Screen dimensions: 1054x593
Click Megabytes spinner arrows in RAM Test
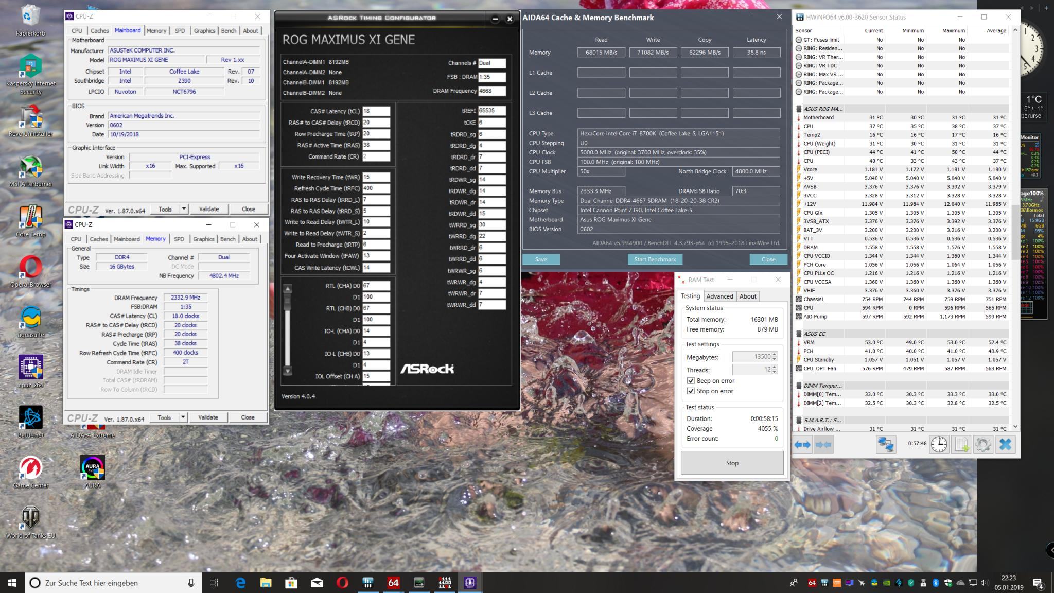775,357
